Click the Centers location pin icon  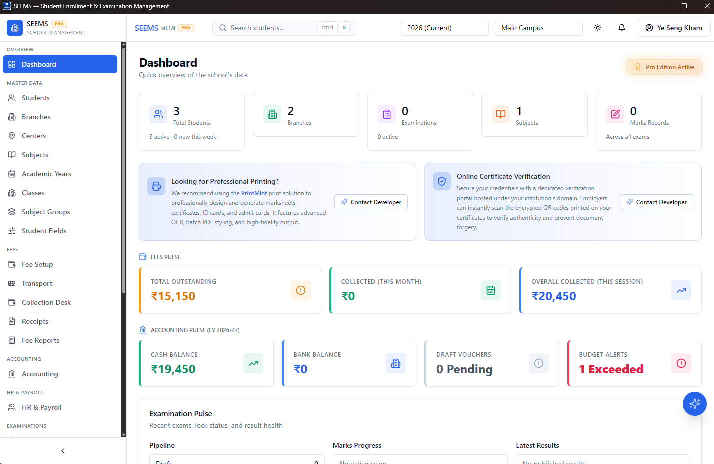[12, 136]
